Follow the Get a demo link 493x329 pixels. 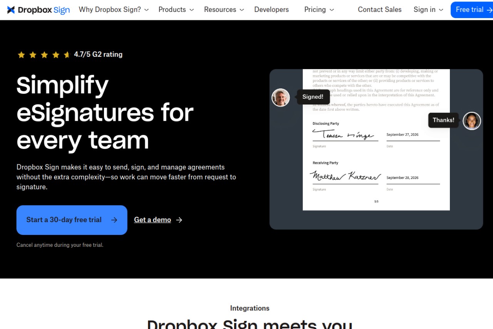[153, 220]
